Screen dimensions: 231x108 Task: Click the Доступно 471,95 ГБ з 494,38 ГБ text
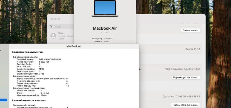181,97
